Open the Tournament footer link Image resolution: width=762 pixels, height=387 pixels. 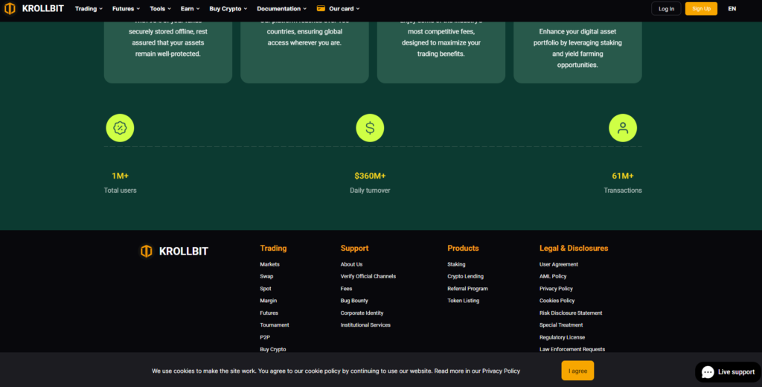tap(274, 324)
